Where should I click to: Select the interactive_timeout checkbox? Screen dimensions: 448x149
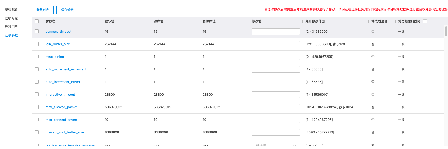37,94
